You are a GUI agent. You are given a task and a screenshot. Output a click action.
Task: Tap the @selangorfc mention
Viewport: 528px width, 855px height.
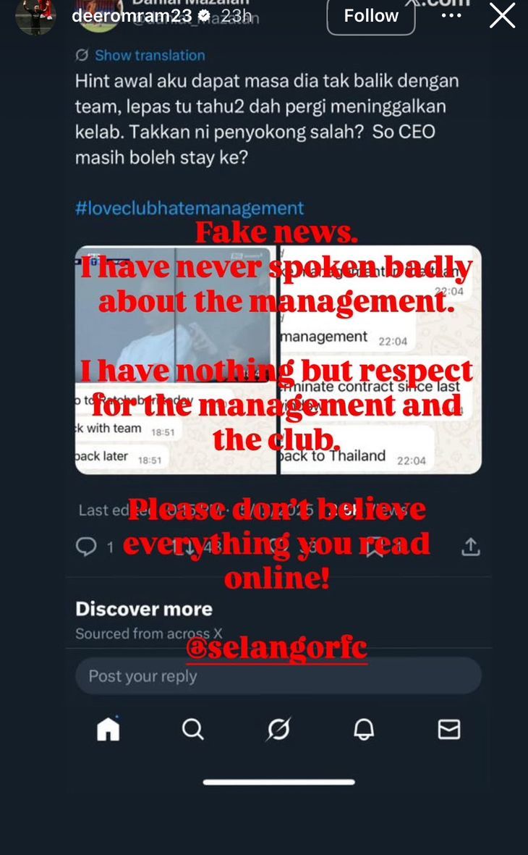pyautogui.click(x=277, y=649)
